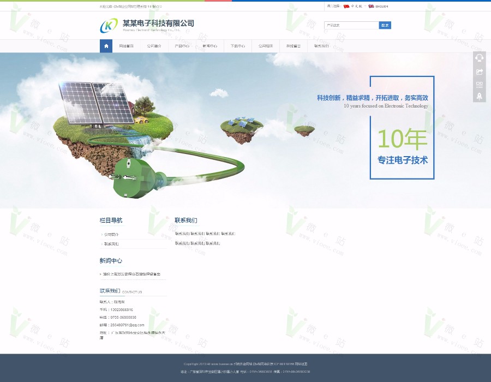Open the 下载中心 dropdown menu
Screen dimensions: 491x382
pos(237,46)
